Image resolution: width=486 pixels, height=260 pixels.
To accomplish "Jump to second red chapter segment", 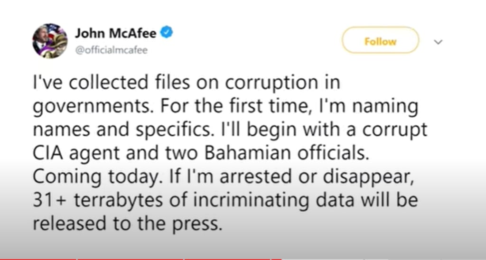I will (x=131, y=259).
